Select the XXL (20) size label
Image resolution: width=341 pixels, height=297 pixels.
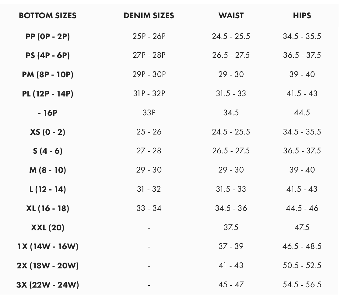[x=48, y=227]
